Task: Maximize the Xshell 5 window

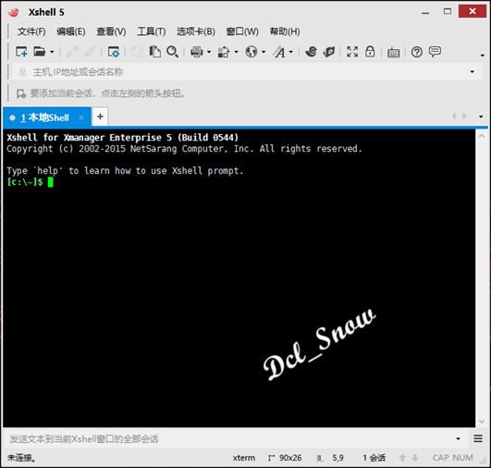Action: [x=448, y=12]
